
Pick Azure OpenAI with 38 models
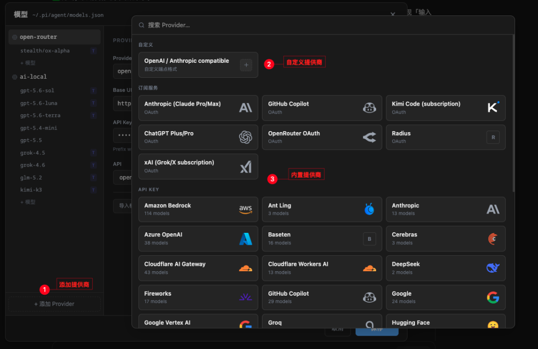click(198, 239)
